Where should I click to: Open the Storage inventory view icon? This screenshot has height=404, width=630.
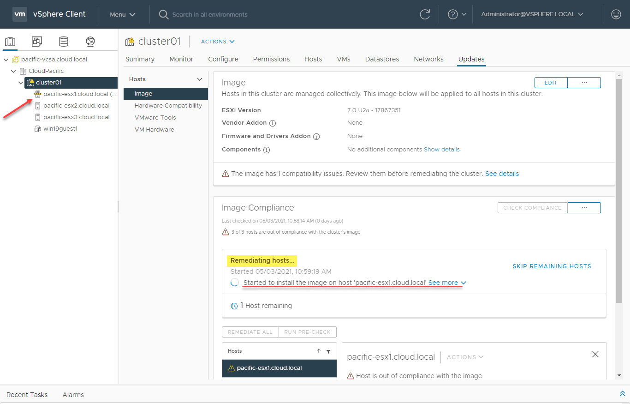(64, 42)
